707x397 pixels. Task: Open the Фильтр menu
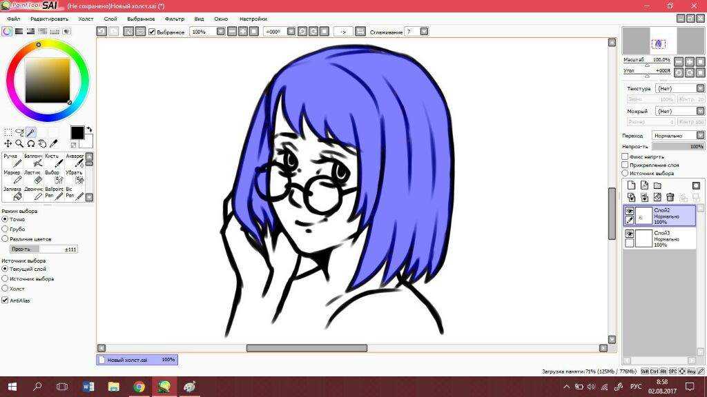click(175, 19)
